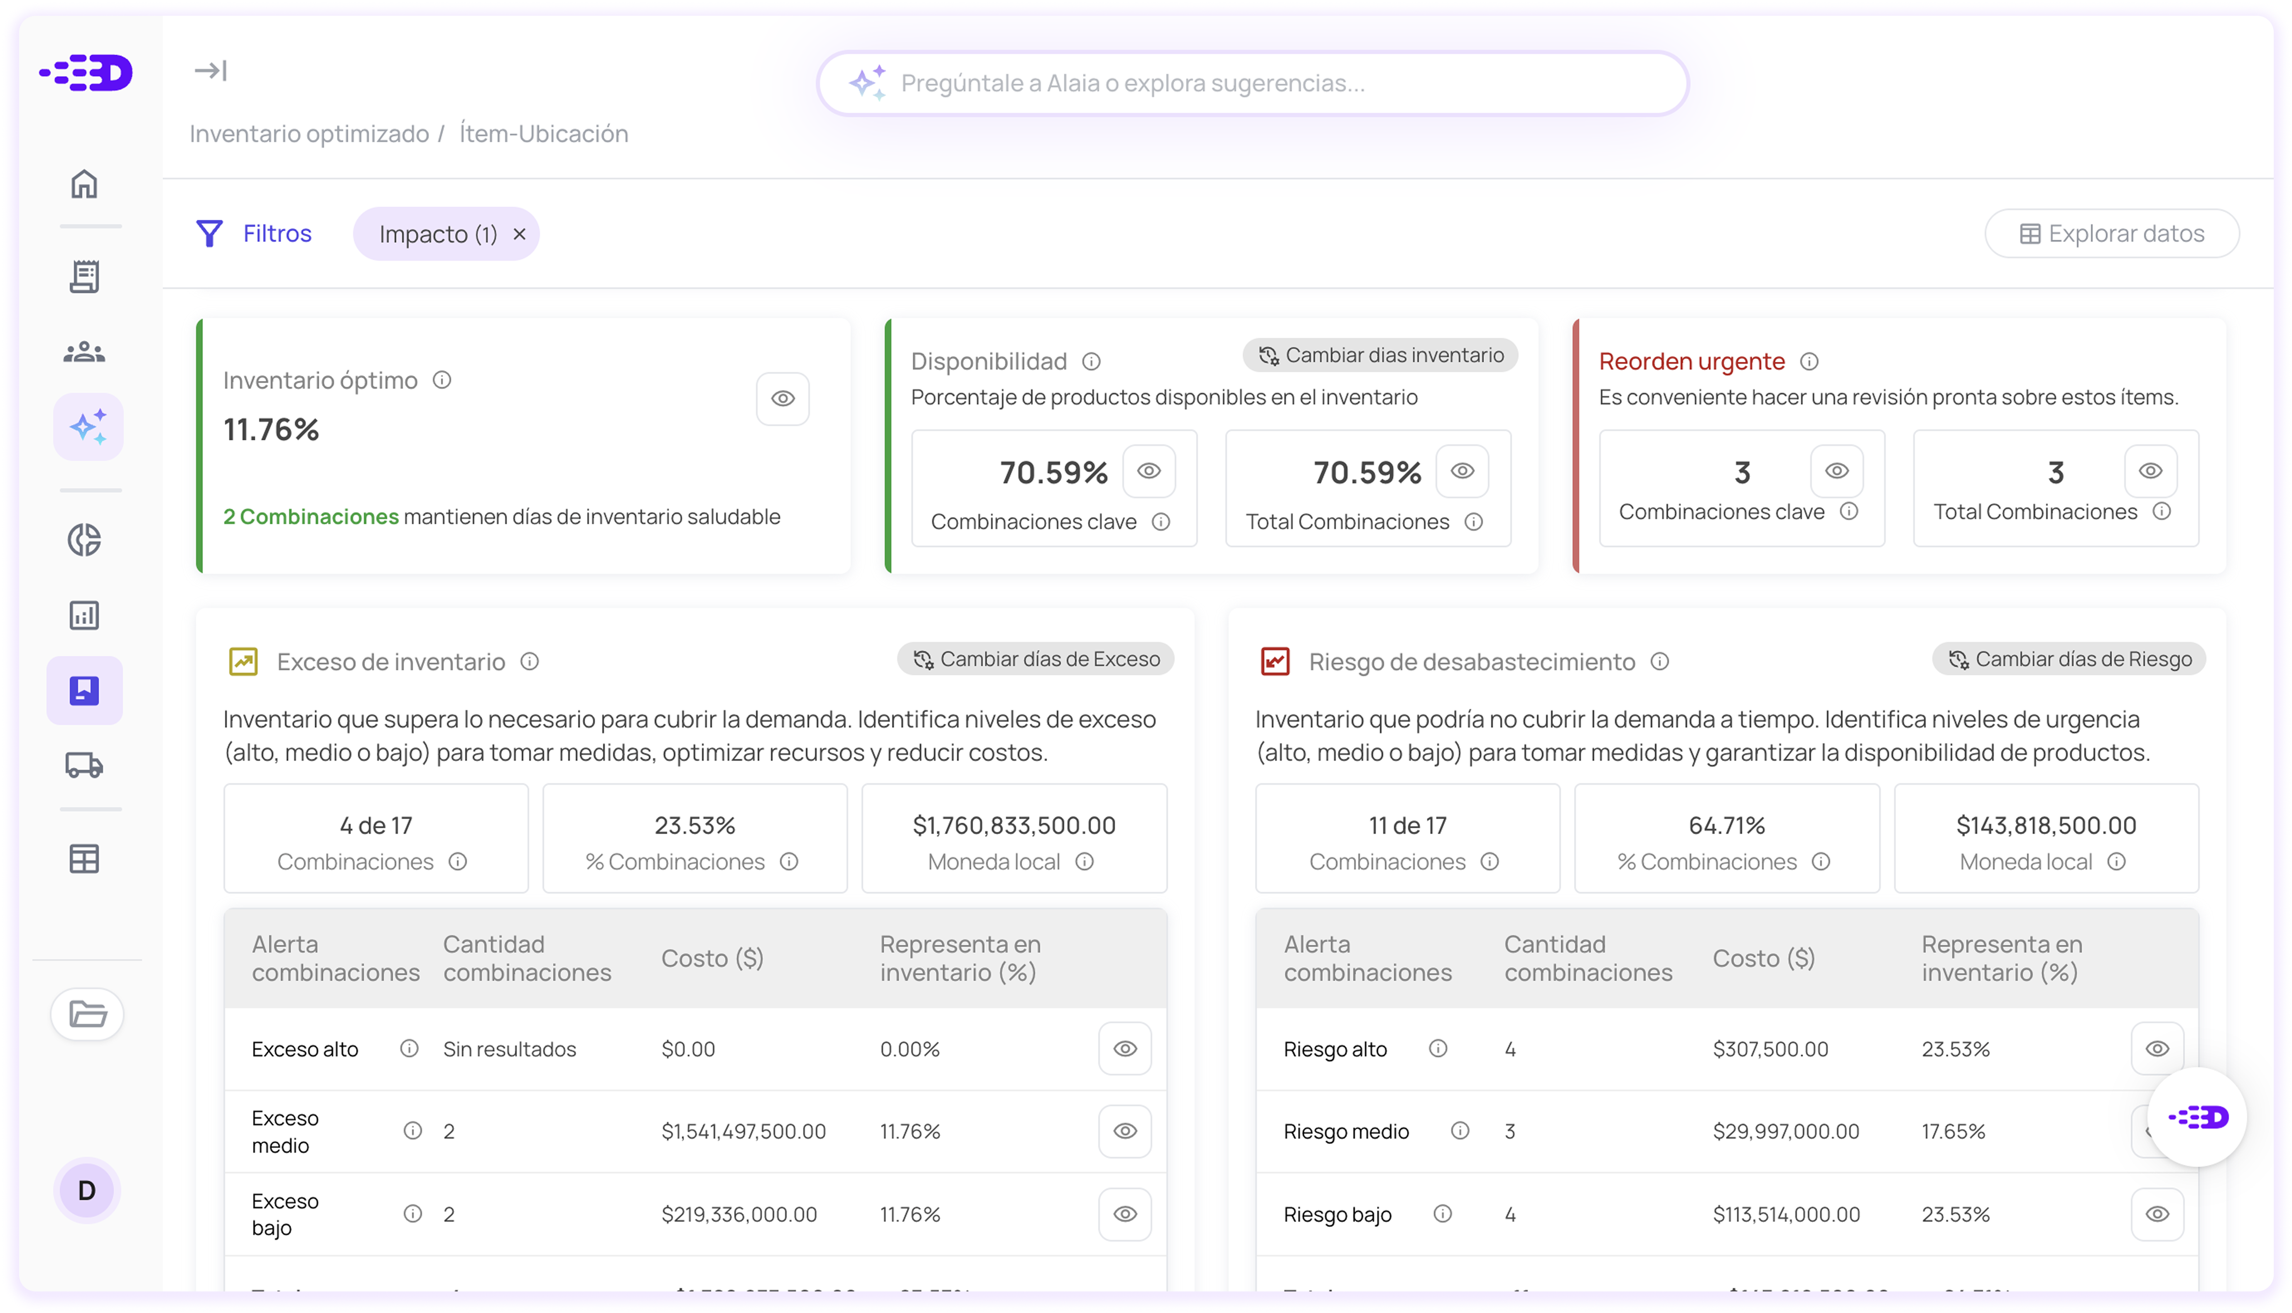Viewport: 2292px width, 1313px height.
Task: Expand the sidebar with arrow icon
Action: click(x=210, y=70)
